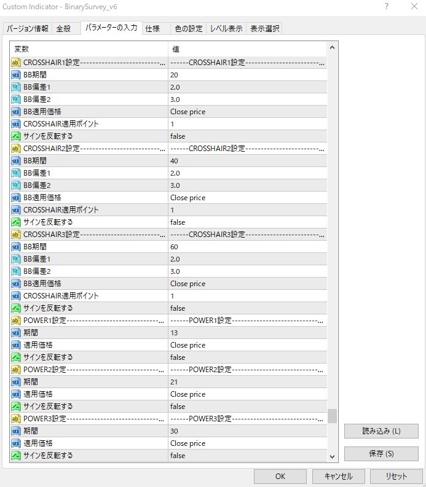This screenshot has width=426, height=487.
Task: Select BB偏差2 value 3.0 under CROSSHAIR2設定
Action: tap(248, 185)
